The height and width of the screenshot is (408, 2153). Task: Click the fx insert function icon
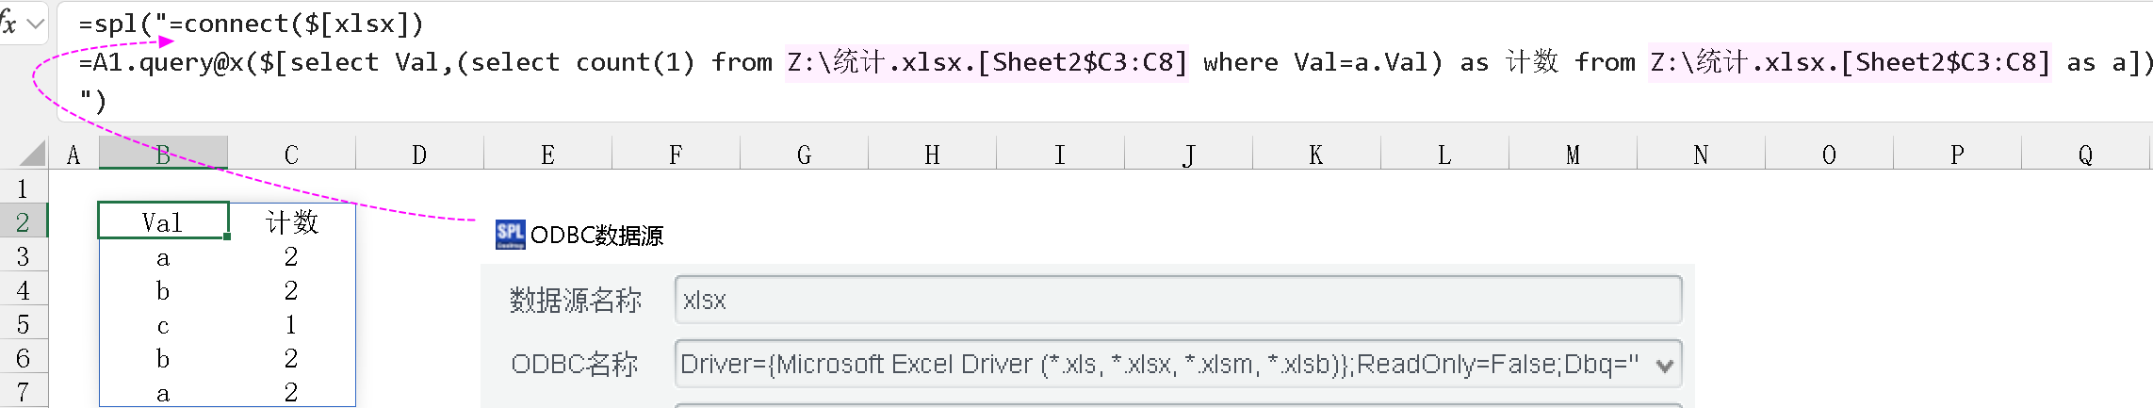point(8,23)
